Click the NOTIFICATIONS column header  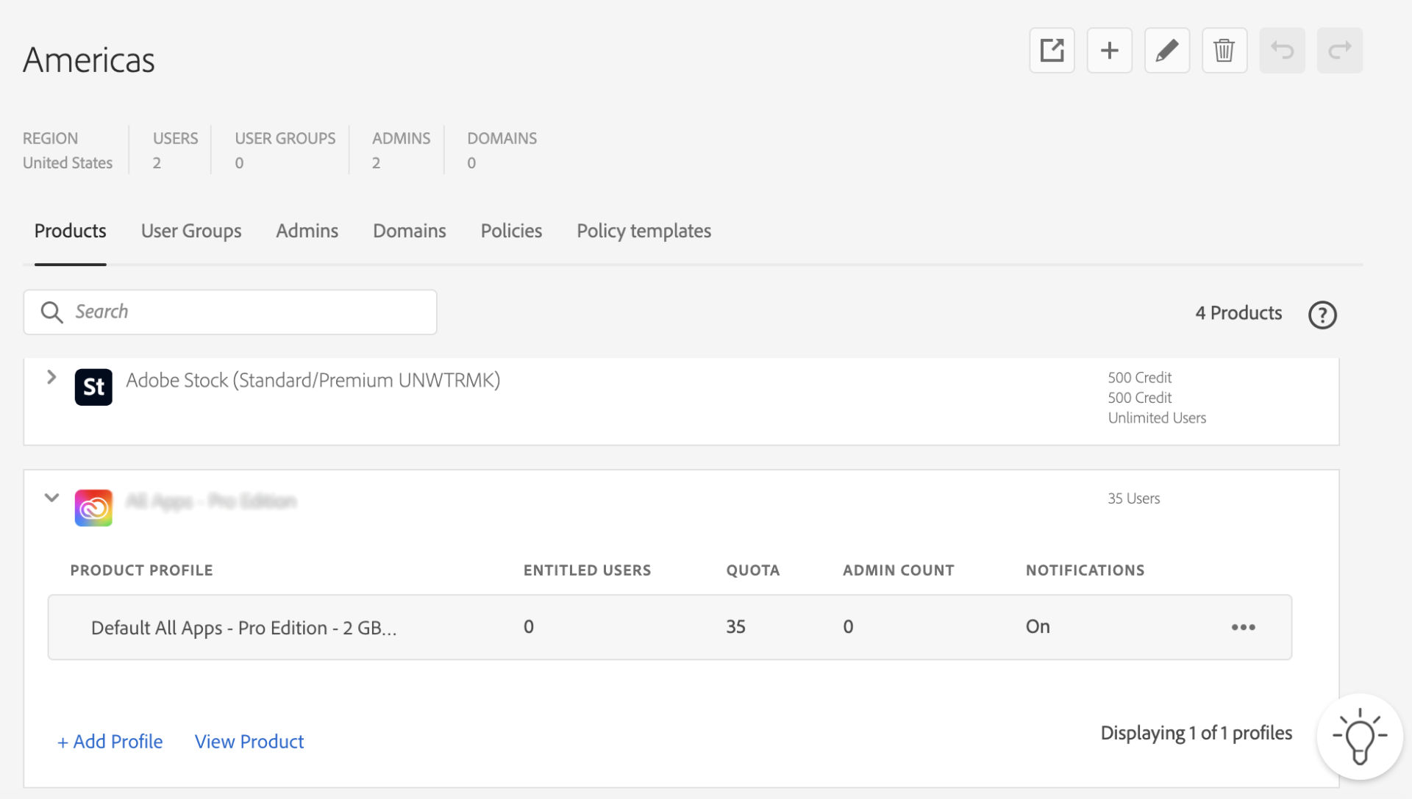click(x=1085, y=570)
